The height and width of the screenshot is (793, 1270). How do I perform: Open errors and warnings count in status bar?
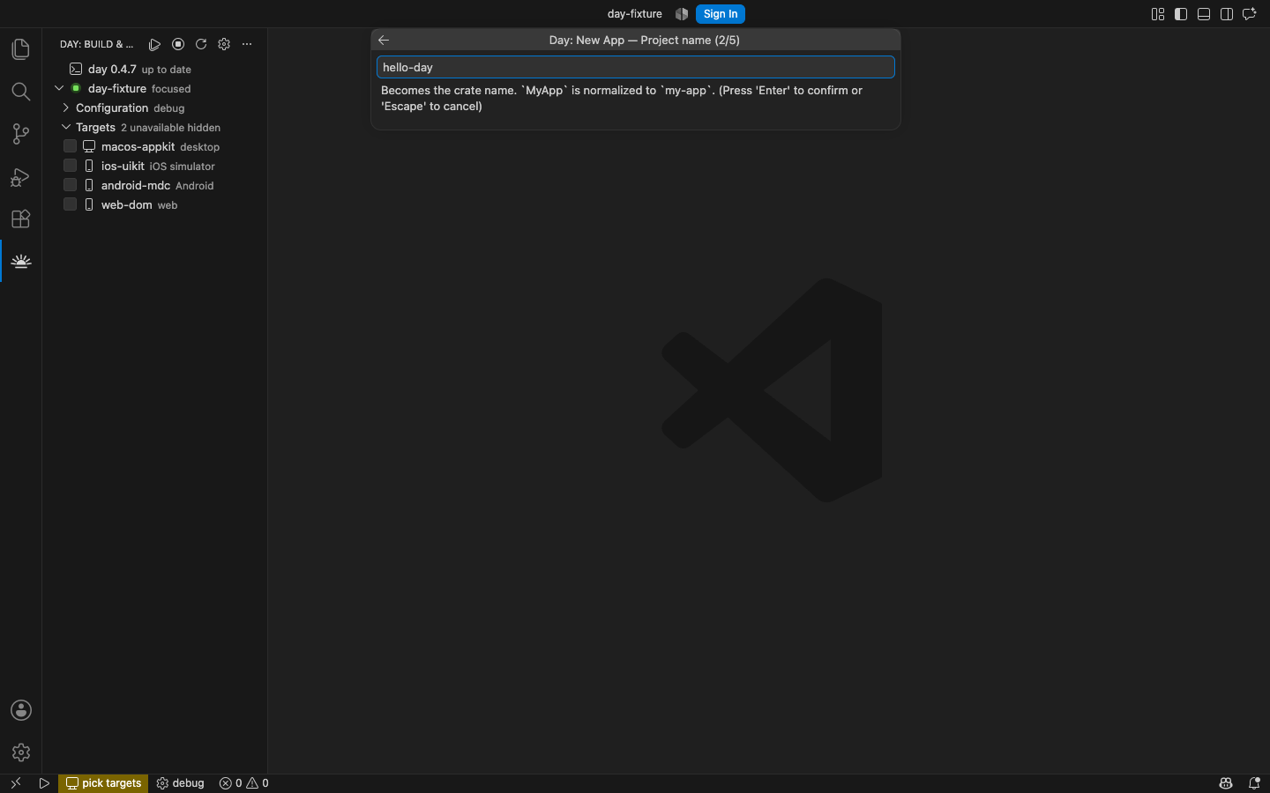click(x=244, y=783)
